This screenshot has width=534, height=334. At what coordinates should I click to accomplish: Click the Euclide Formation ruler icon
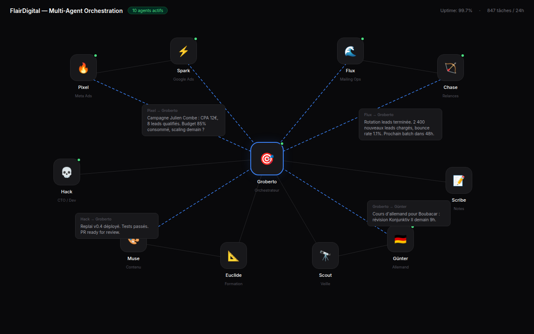(x=234, y=255)
